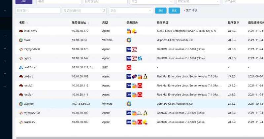
Task: Click the 数据服务 column header
Action: click(x=132, y=22)
